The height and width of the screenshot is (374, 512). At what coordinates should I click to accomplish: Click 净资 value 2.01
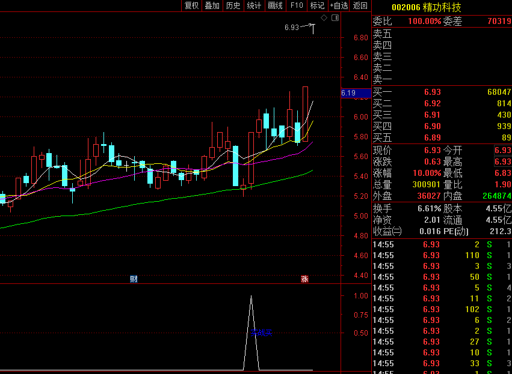coord(433,220)
